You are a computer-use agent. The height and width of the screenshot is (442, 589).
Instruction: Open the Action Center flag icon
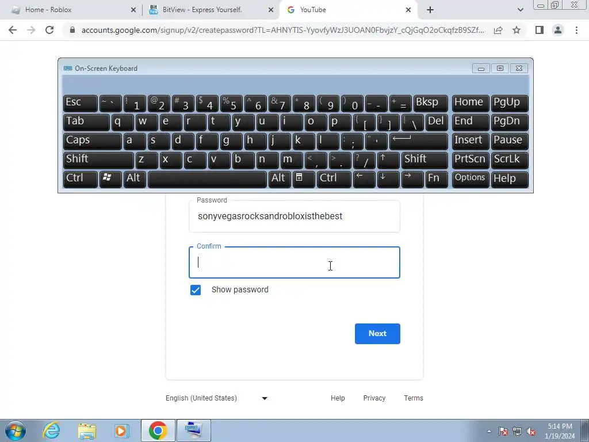click(503, 431)
